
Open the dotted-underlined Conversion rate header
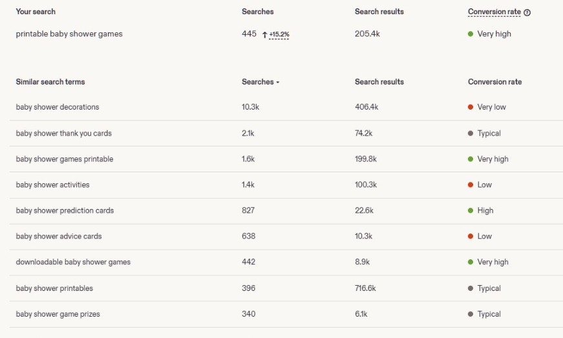point(494,12)
